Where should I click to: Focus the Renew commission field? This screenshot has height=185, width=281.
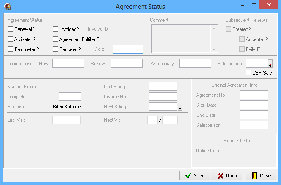click(127, 64)
